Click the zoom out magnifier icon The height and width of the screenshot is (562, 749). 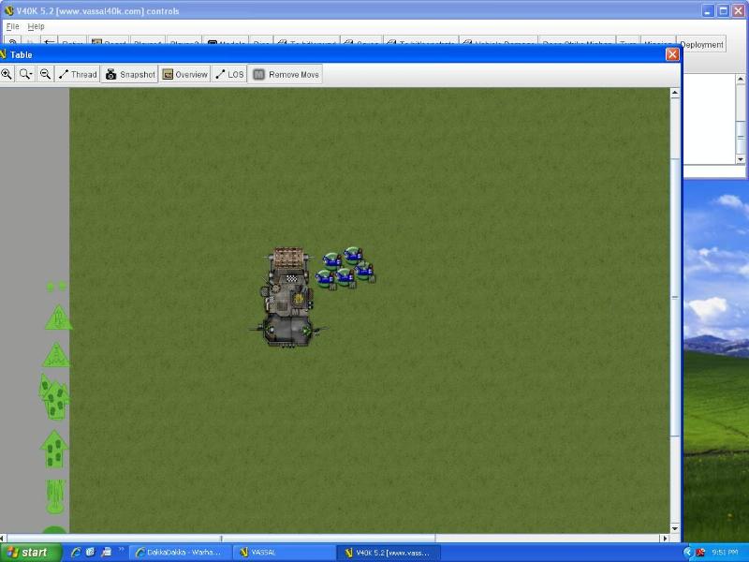click(44, 74)
